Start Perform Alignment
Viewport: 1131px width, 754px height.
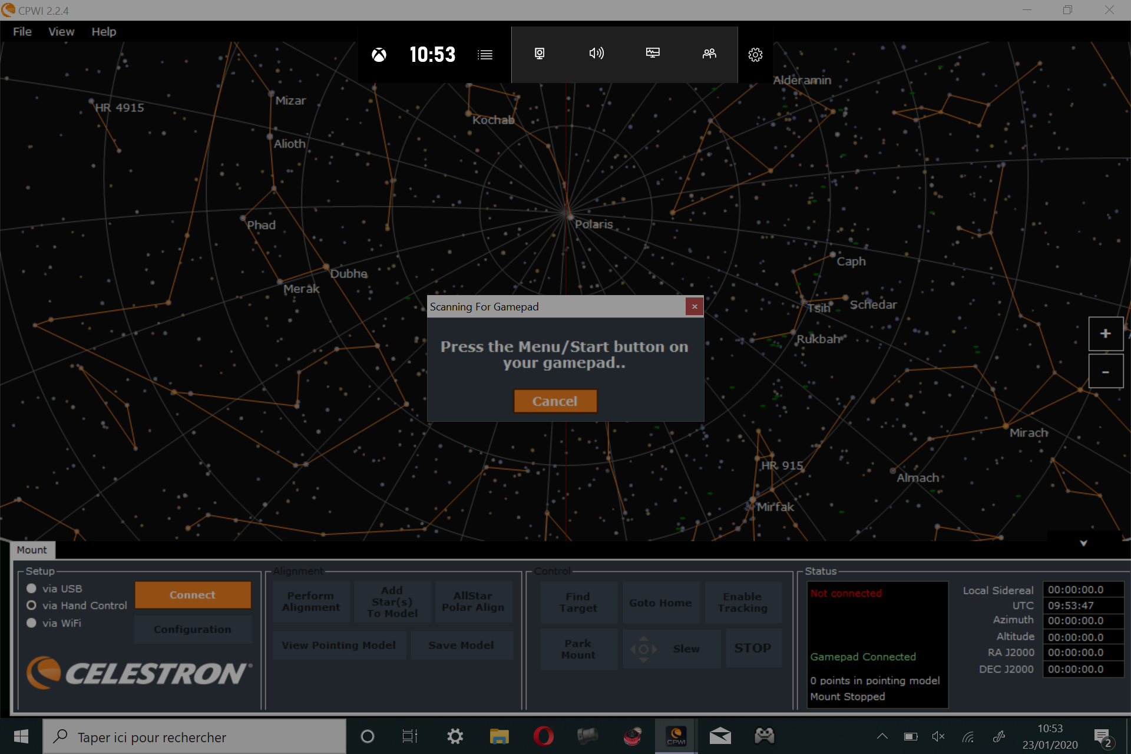point(311,601)
